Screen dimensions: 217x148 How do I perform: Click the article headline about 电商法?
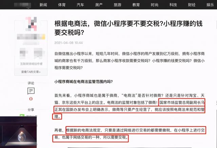pos(129,28)
